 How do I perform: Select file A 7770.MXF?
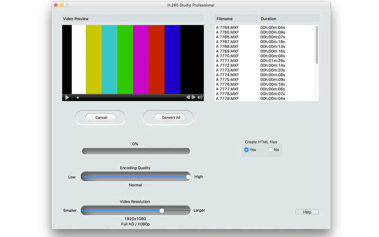click(227, 56)
